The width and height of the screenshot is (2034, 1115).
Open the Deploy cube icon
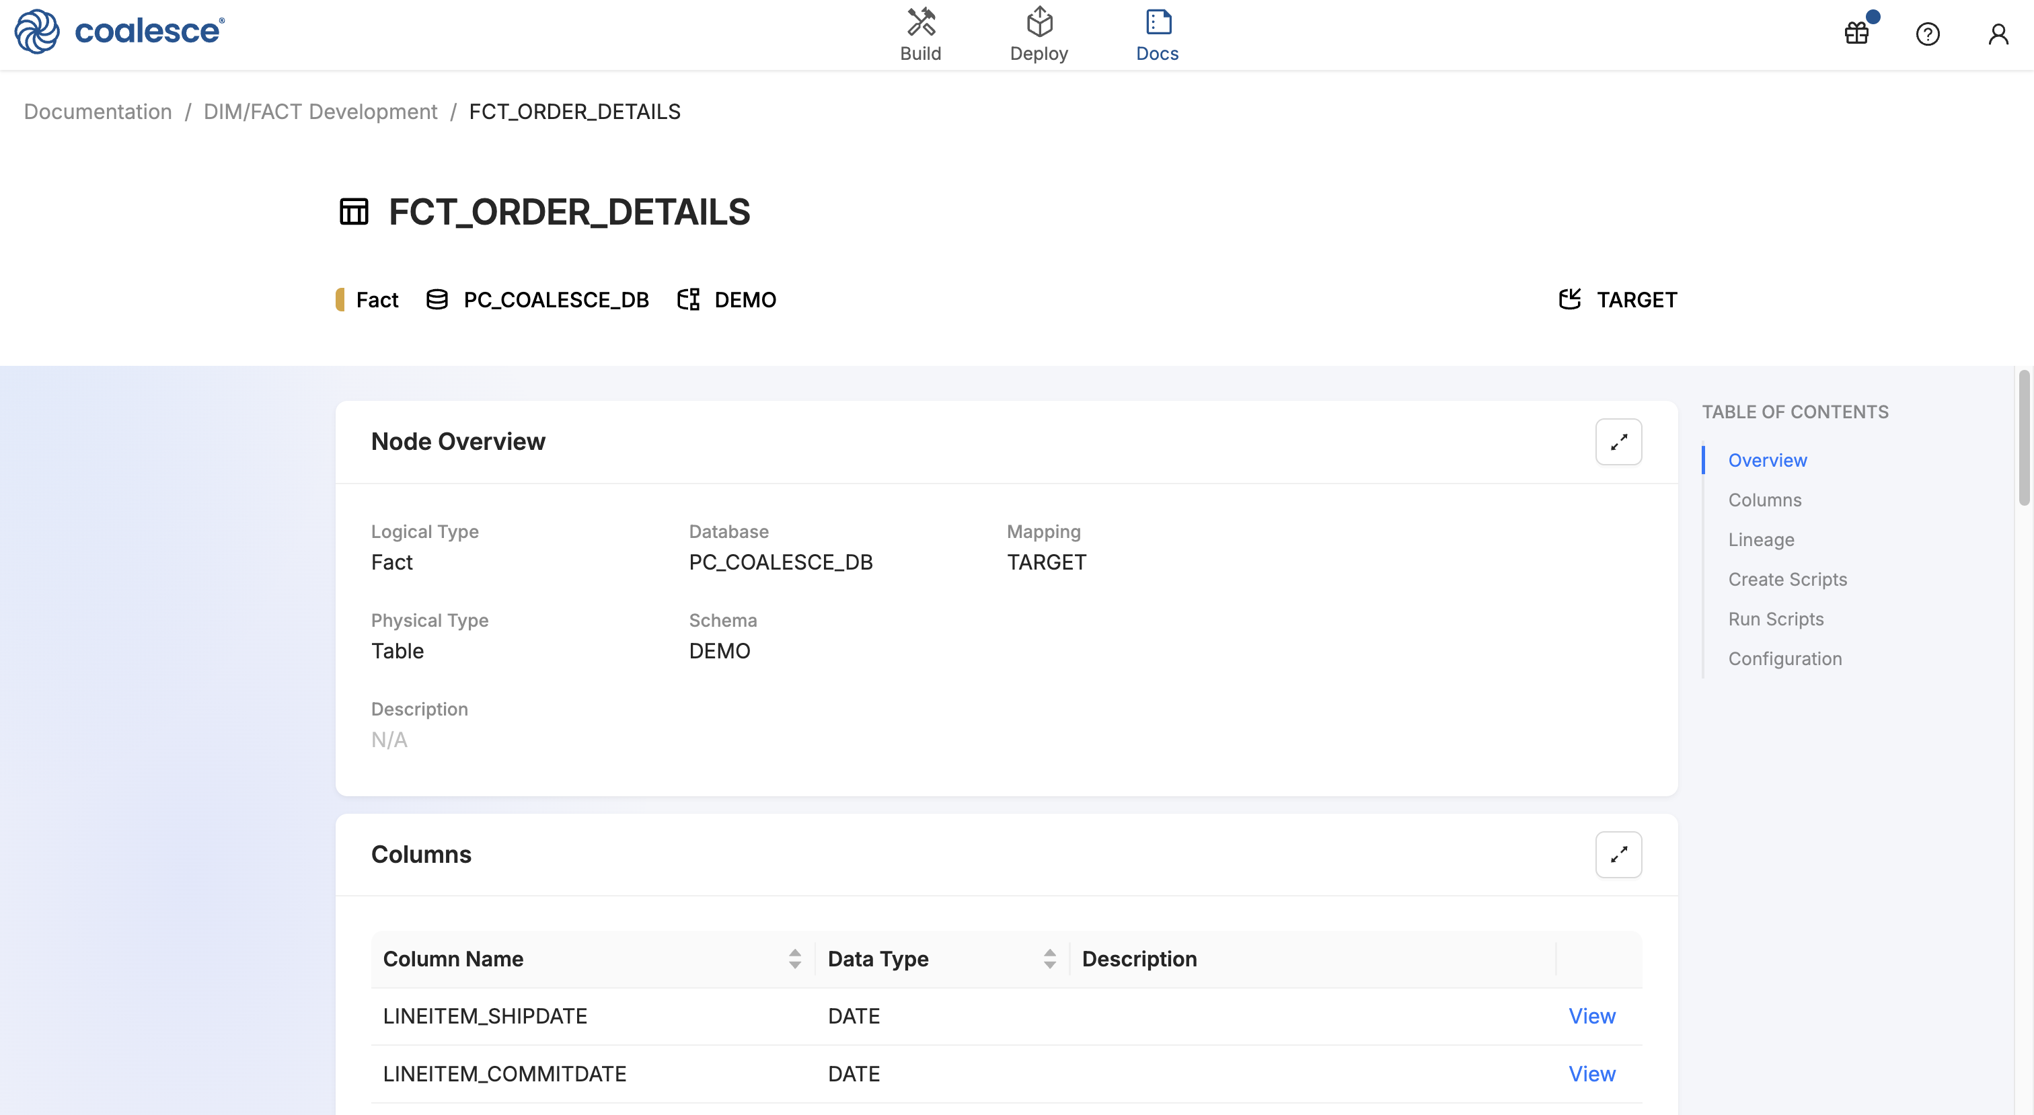pyautogui.click(x=1039, y=22)
